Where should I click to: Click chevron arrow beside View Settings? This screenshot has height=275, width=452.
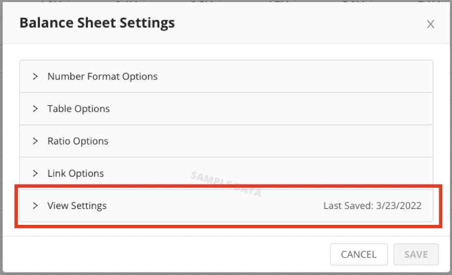click(x=35, y=205)
